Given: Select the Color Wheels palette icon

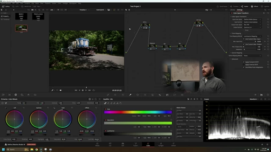Looking at the screenshot, I should point(16,95).
